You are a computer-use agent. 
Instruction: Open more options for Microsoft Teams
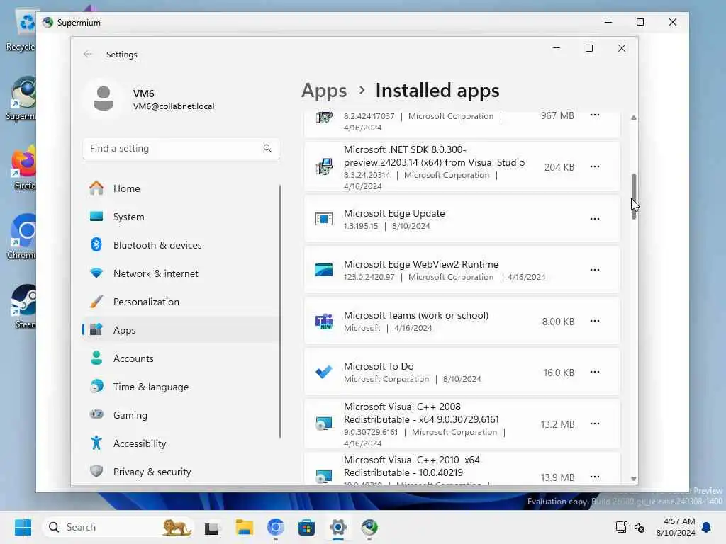tap(595, 321)
